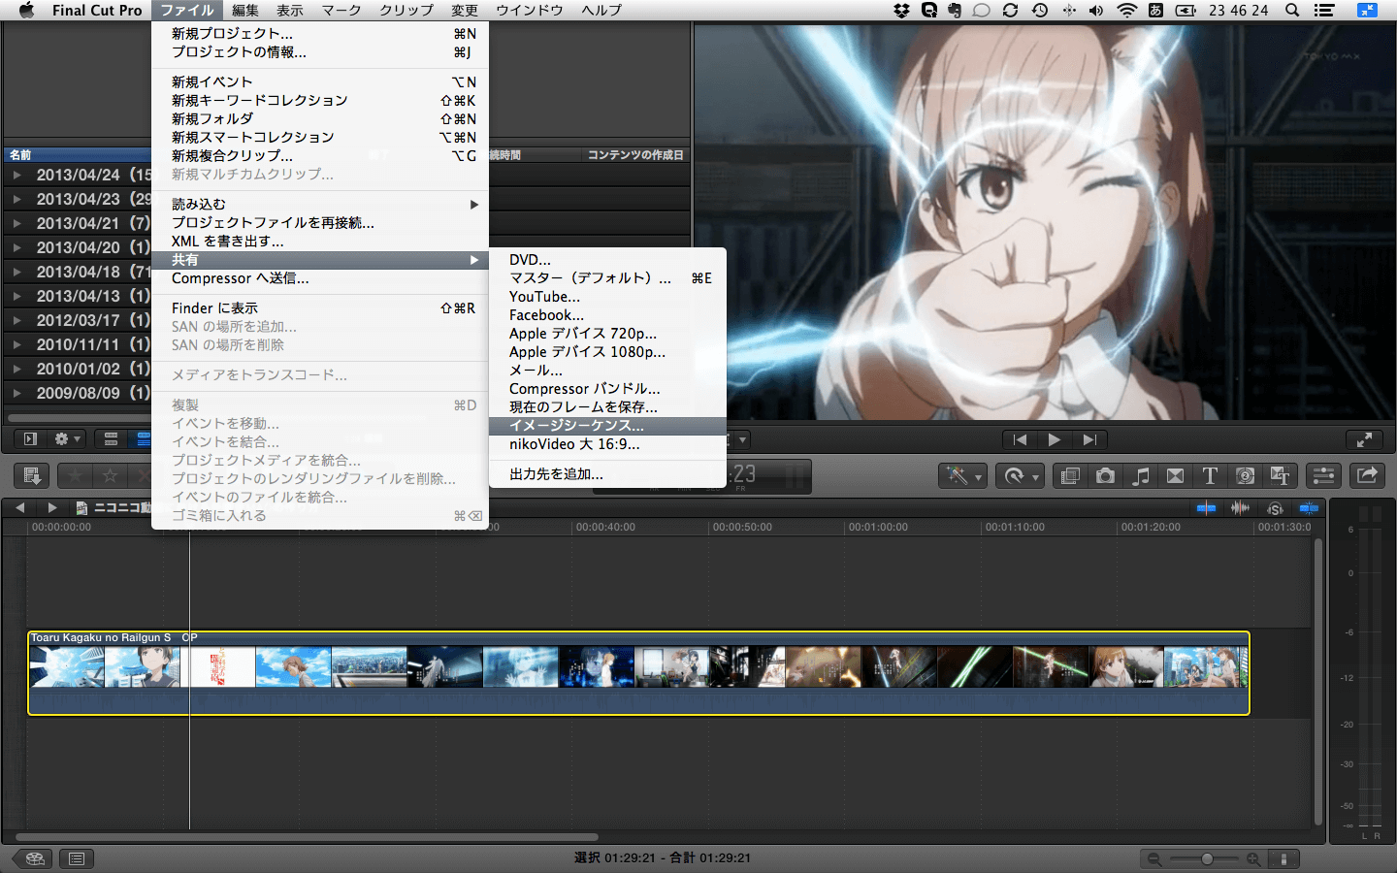The width and height of the screenshot is (1397, 873).
Task: Click Finder に表示 menu entry
Action: point(320,308)
